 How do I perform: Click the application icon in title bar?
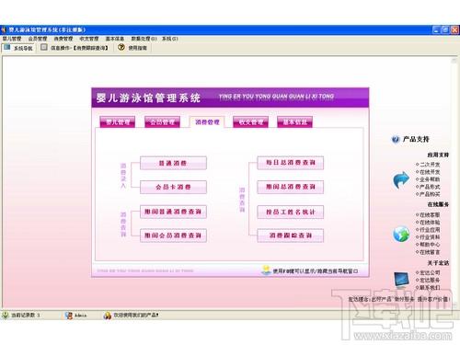[x=4, y=30]
